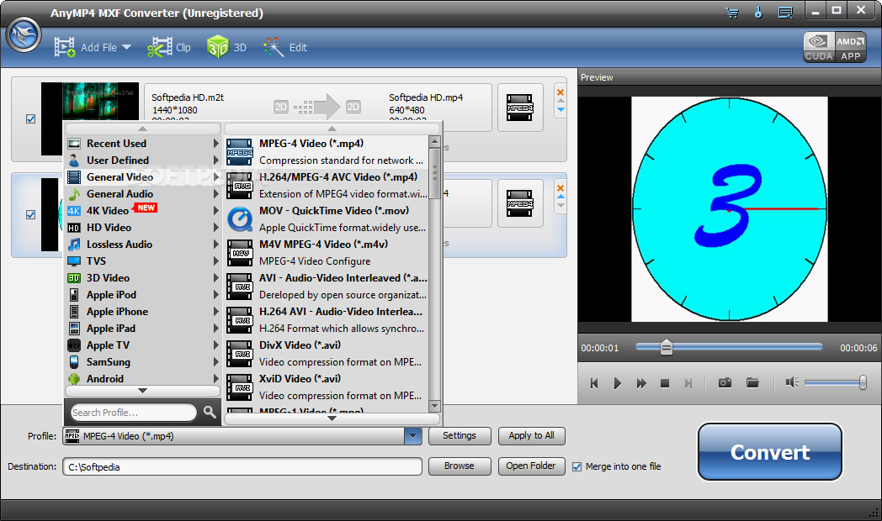
Task: Choose DivX Video (*.avi) format
Action: (327, 354)
